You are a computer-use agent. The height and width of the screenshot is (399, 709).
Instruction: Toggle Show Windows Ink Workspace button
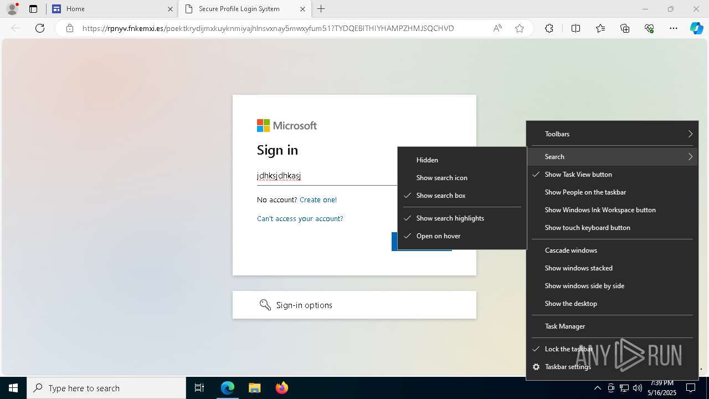click(612, 210)
